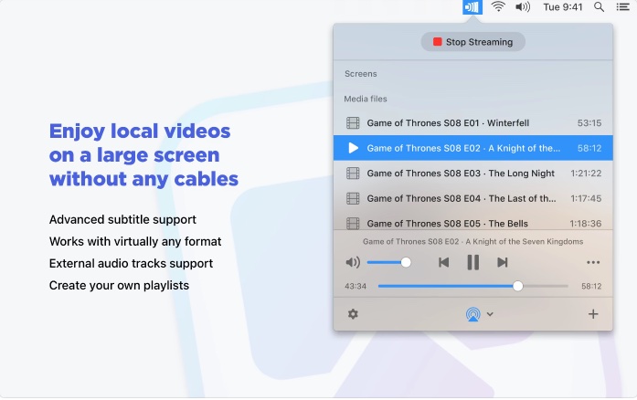Screen dimensions: 637x400
Task: Open settings with the gear icon
Action: [353, 314]
